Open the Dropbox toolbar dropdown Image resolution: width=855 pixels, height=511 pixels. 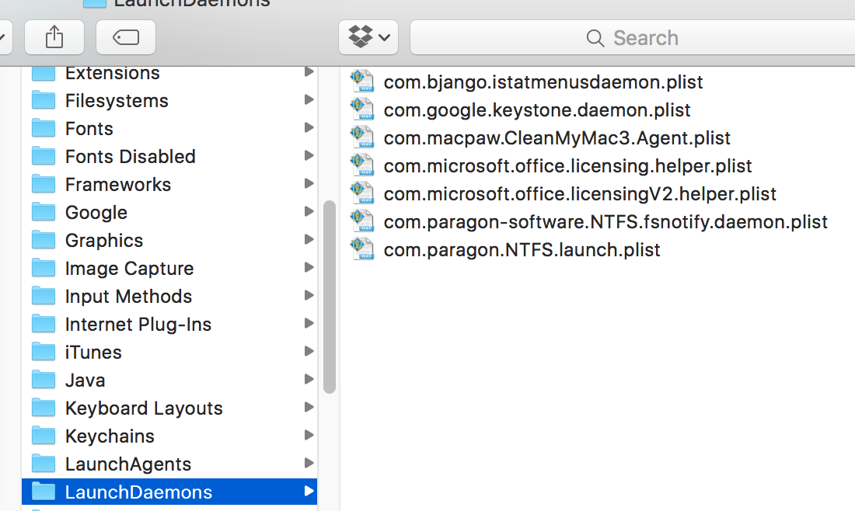[x=368, y=36]
